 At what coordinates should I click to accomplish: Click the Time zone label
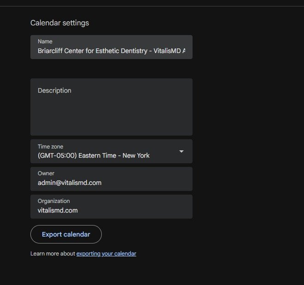click(x=50, y=147)
